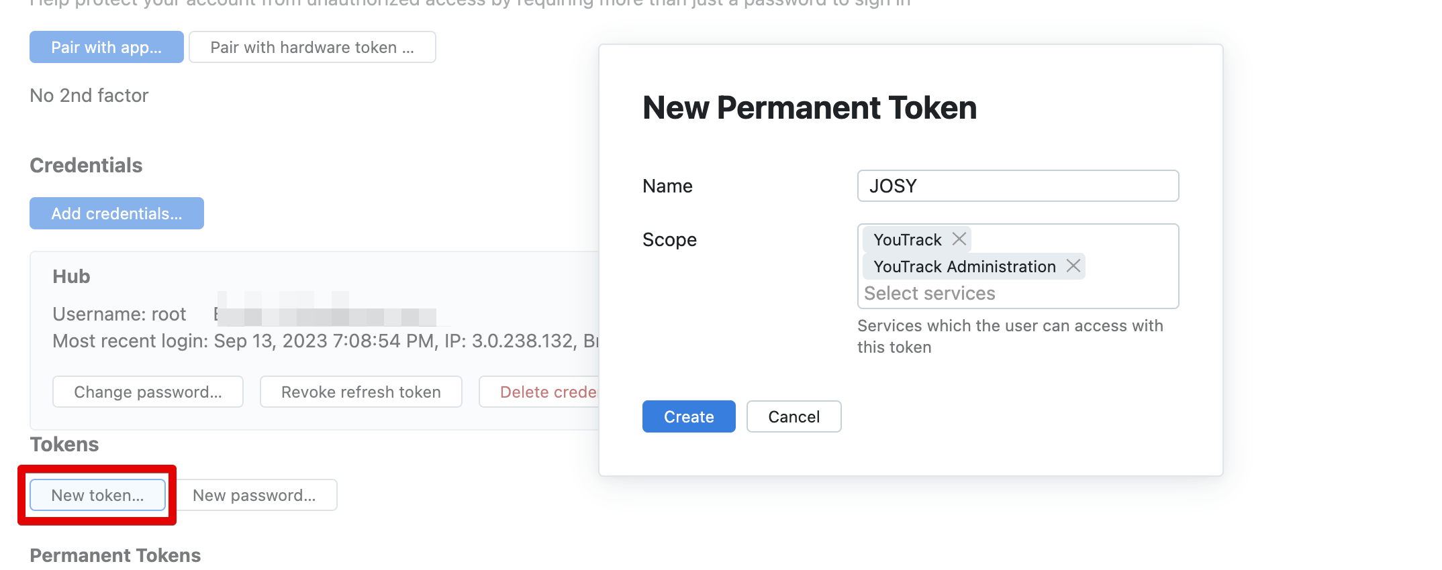The height and width of the screenshot is (570, 1442).
Task: Click Change password... in Hub credentials
Action: click(x=148, y=392)
